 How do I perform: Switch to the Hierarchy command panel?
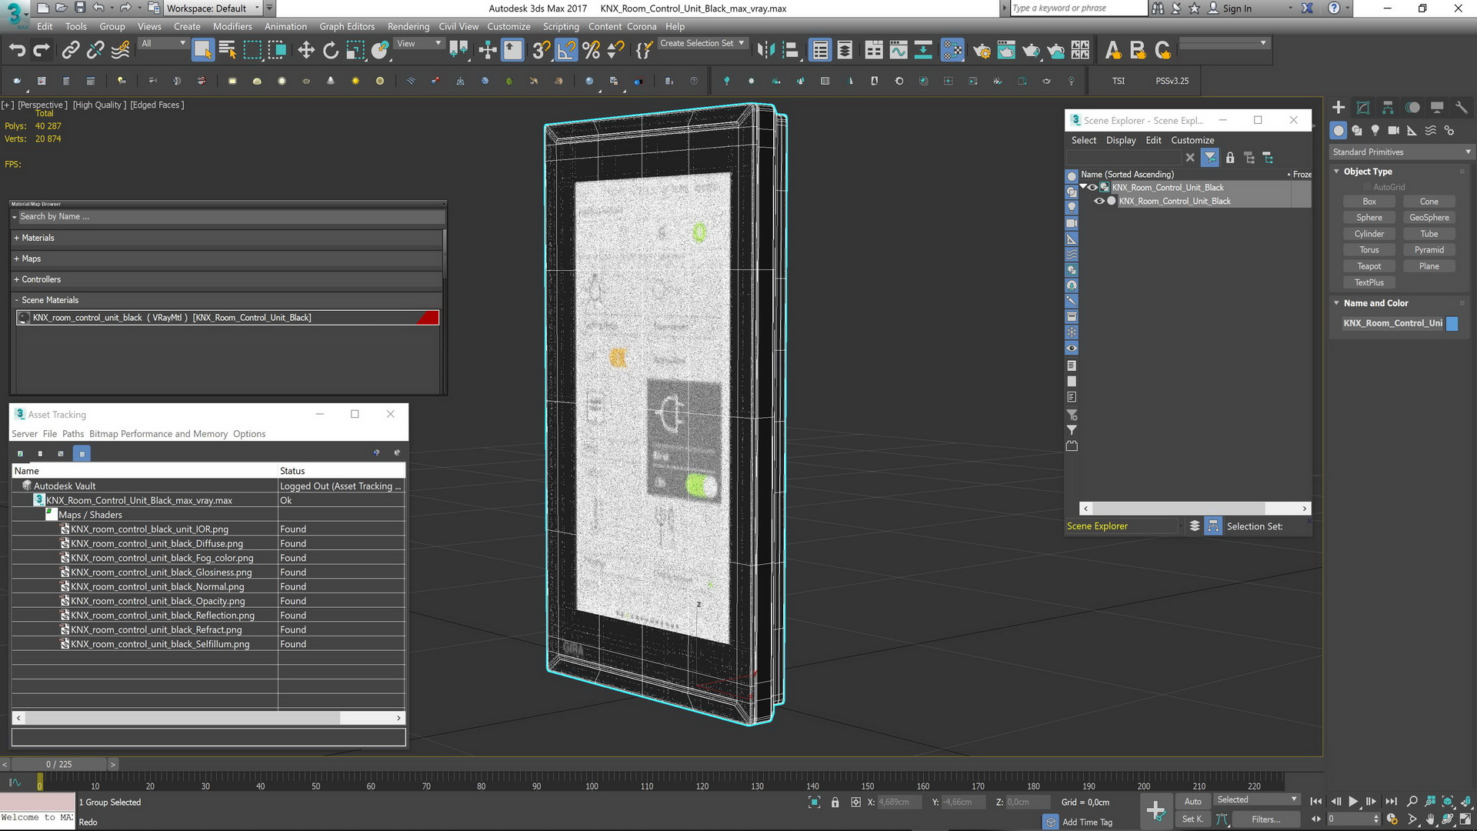point(1388,108)
